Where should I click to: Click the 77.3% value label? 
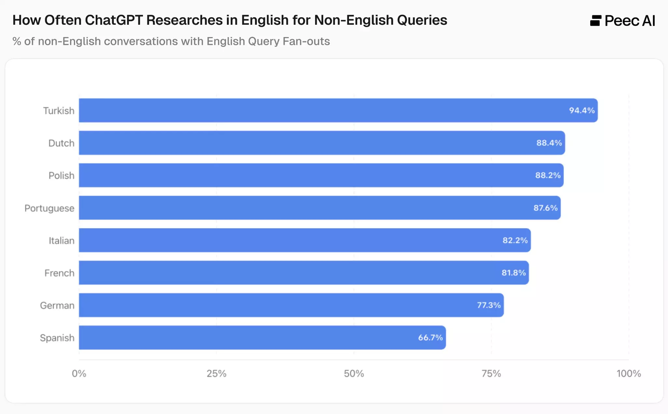(489, 305)
